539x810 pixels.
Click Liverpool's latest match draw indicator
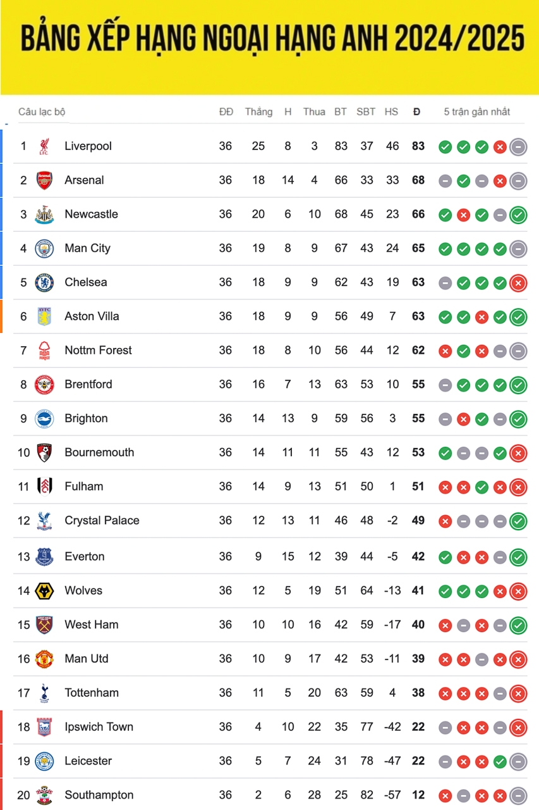click(518, 147)
